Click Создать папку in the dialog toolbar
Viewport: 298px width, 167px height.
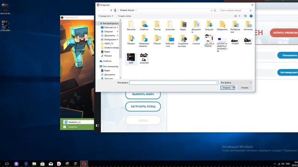click(124, 16)
